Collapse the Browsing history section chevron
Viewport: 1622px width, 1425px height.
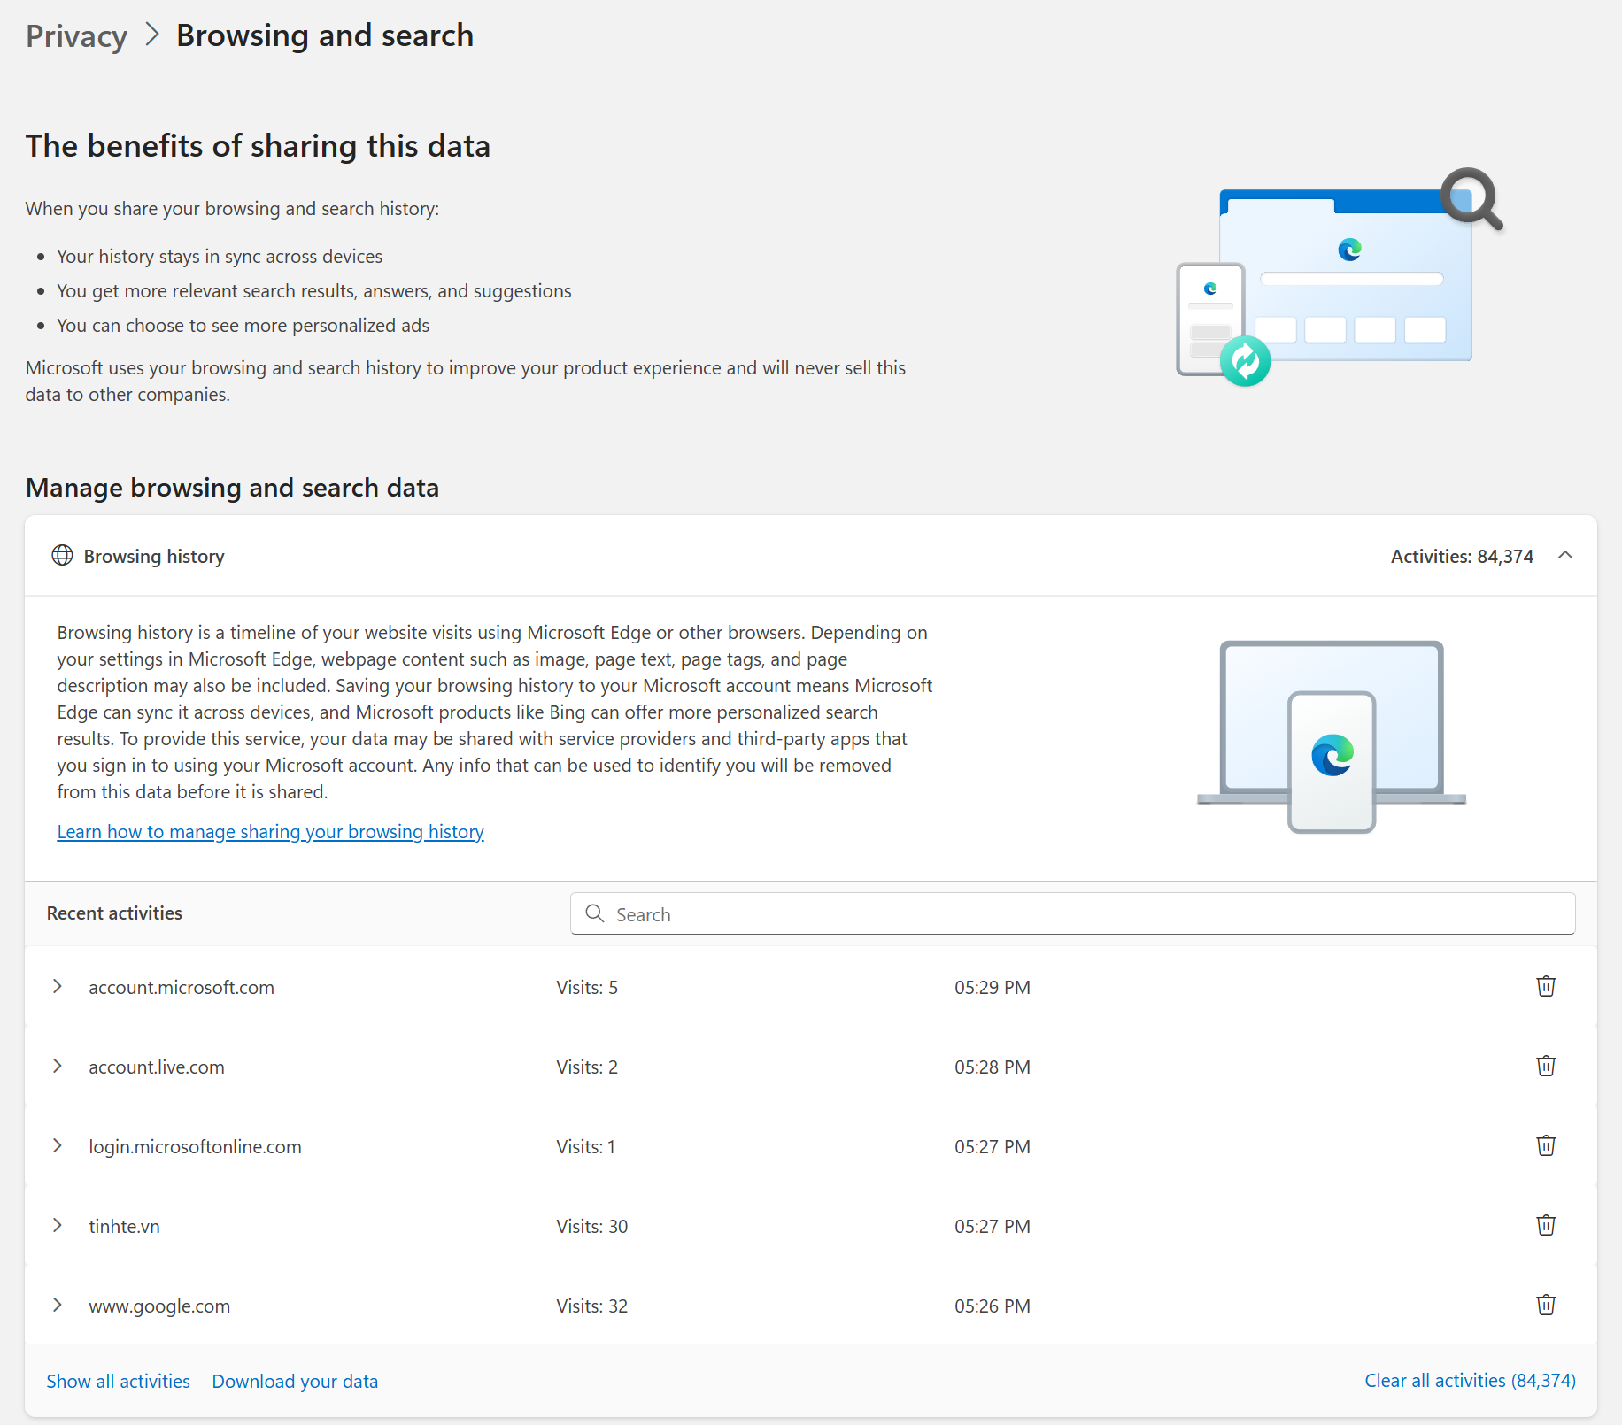1565,555
